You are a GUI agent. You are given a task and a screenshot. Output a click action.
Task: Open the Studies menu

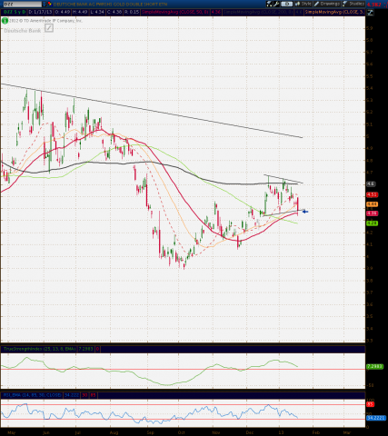[x=353, y=4]
